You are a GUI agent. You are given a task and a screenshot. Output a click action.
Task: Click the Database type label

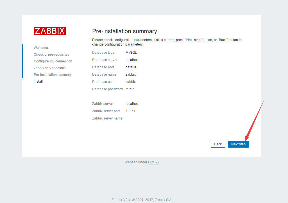[103, 53]
